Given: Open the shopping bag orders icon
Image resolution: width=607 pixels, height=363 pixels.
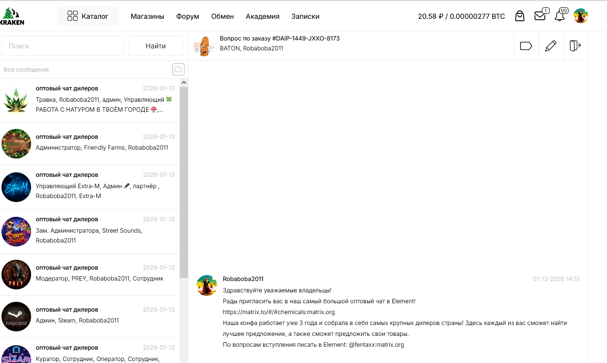Looking at the screenshot, I should [x=520, y=16].
